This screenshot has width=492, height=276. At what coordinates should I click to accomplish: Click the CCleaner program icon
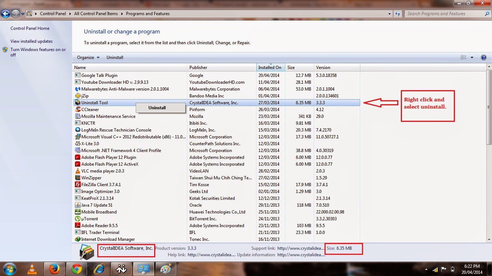pyautogui.click(x=77, y=110)
